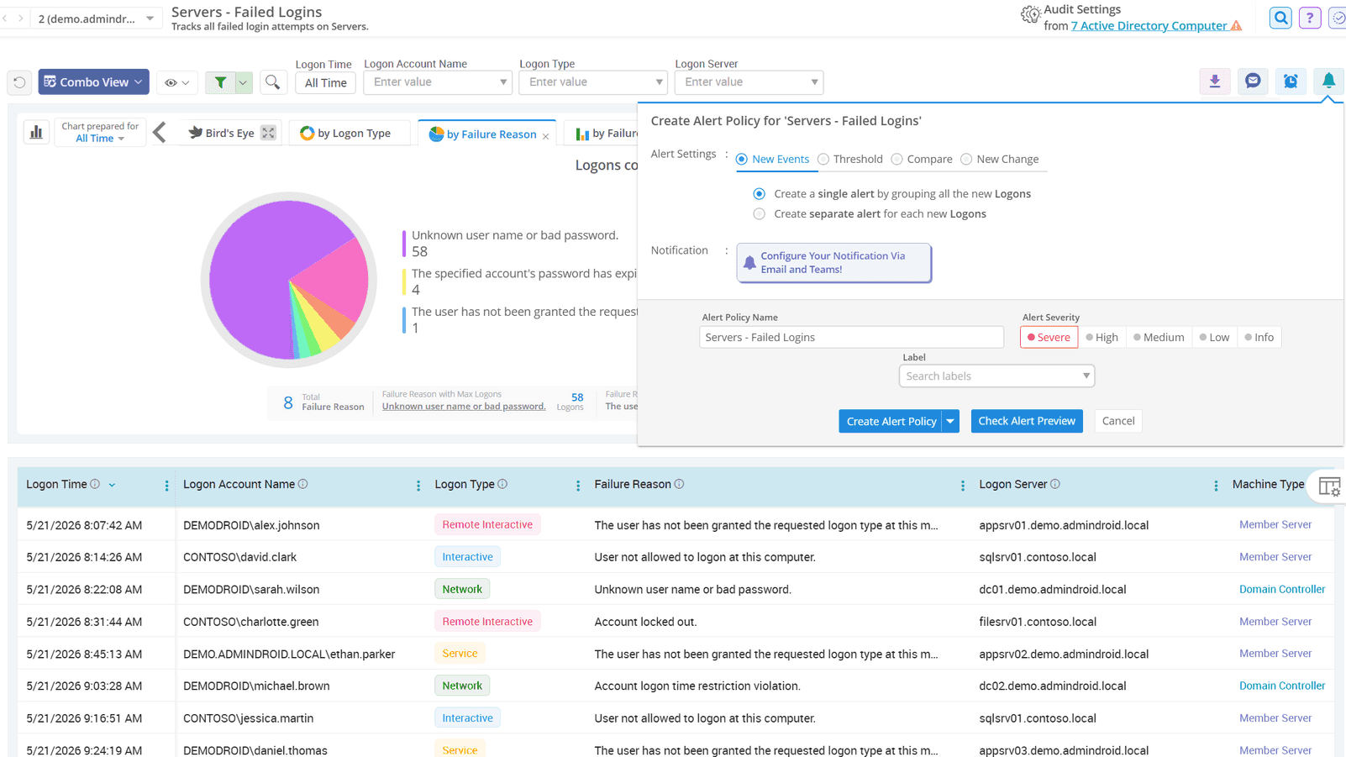Open Logon Time column options menu
1346x757 pixels.
coord(166,486)
